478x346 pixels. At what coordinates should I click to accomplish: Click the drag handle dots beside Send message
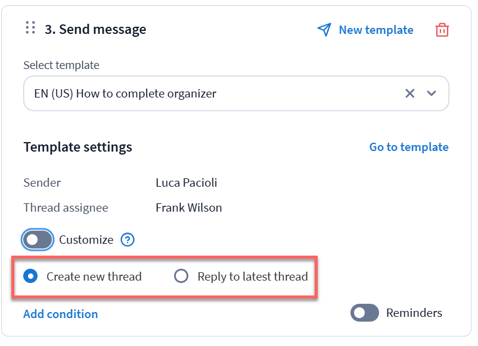(30, 28)
